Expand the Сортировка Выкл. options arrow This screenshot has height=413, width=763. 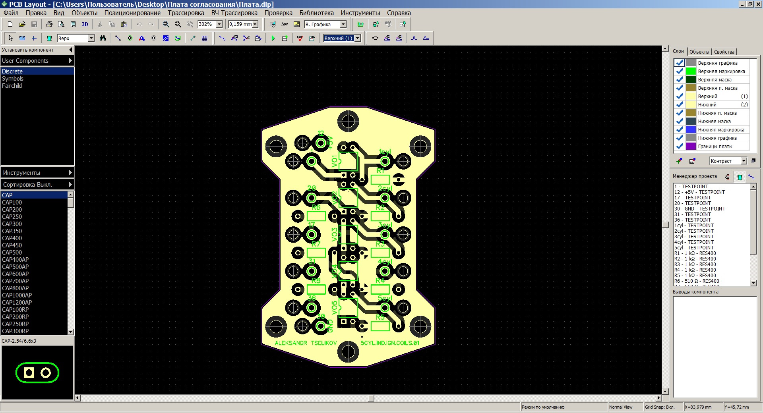[x=70, y=185]
